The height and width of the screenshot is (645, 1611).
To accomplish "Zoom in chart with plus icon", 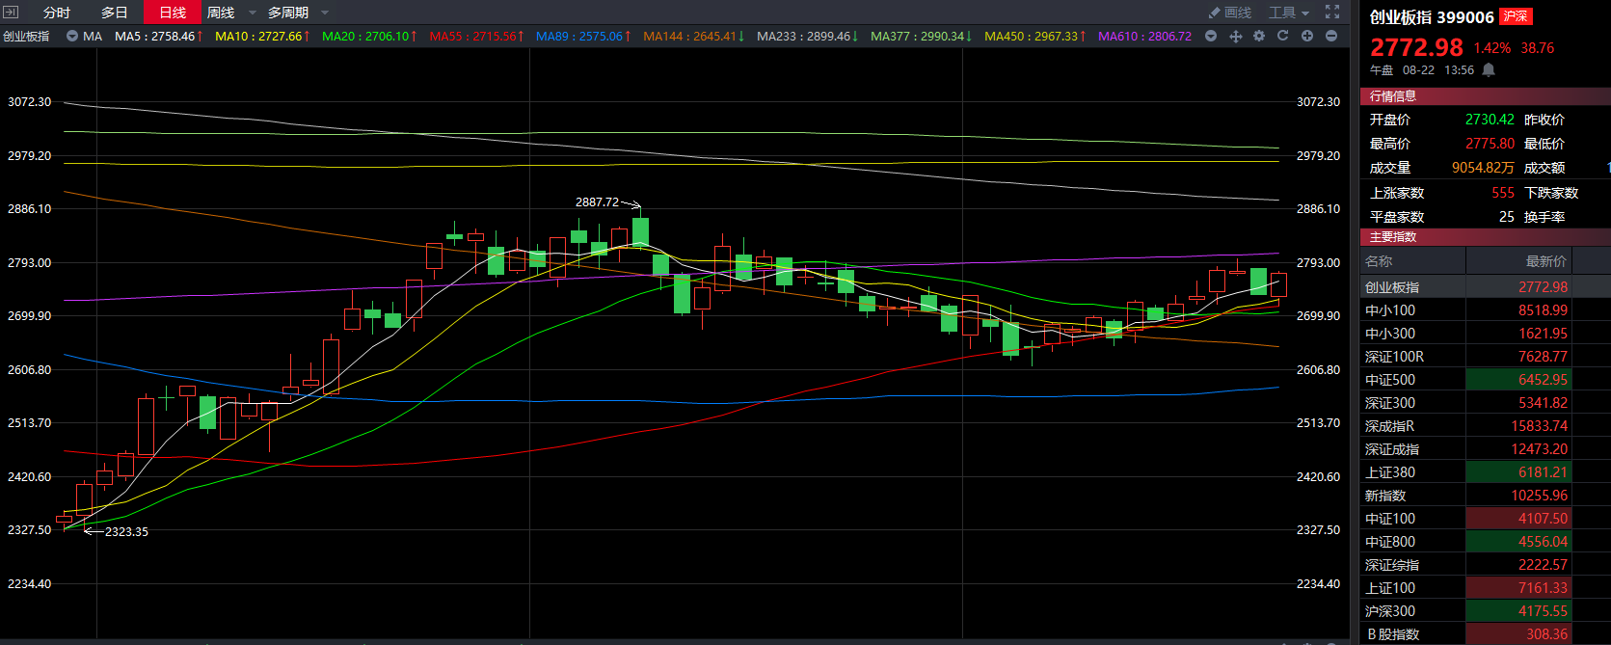I will tap(1307, 37).
